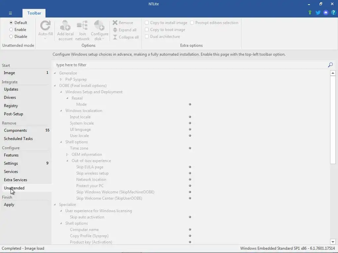Open the hamburger menu icon
This screenshot has width=338, height=253.
[x=10, y=13]
